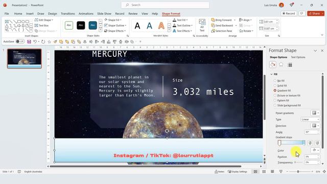327x184 pixels.
Task: Pick the white Abc shape style
Action: click(x=69, y=26)
